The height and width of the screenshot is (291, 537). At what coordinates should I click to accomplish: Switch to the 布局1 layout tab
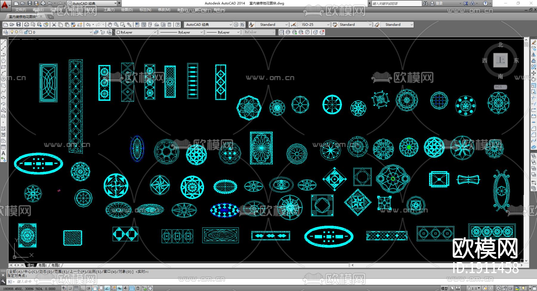[x=43, y=265]
